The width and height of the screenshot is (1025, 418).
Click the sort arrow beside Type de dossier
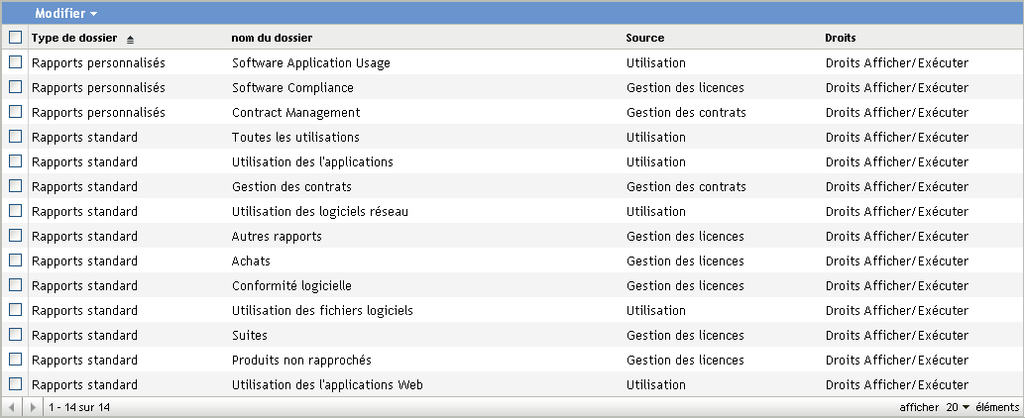tap(130, 39)
